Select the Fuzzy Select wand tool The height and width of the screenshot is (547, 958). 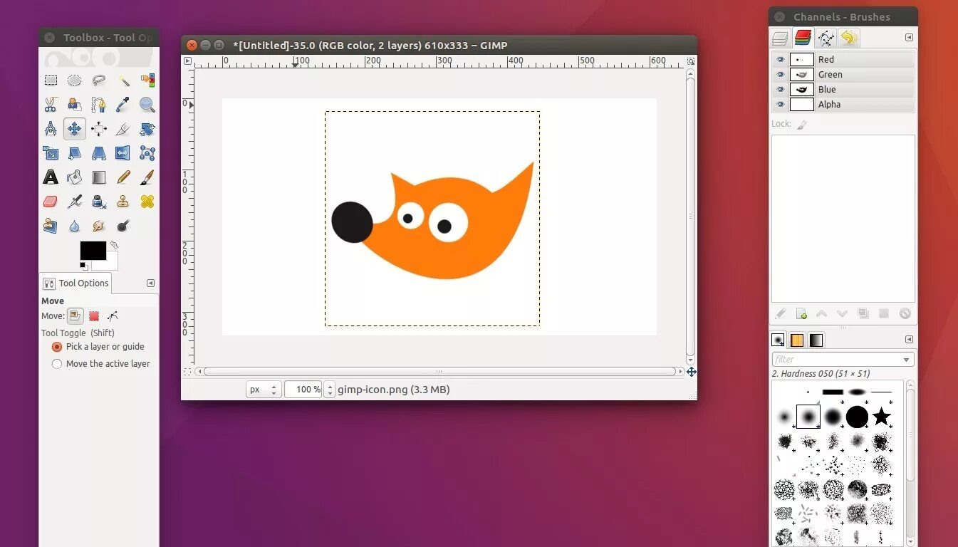(x=123, y=80)
